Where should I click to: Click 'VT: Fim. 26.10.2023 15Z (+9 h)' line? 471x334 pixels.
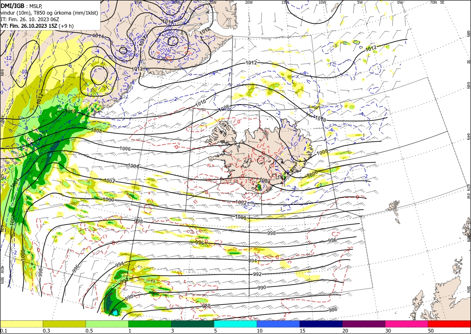[x=37, y=26]
